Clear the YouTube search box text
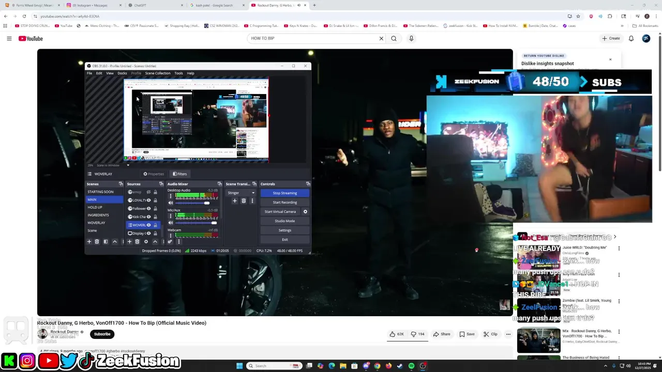This screenshot has height=372, width=662. tap(381, 38)
